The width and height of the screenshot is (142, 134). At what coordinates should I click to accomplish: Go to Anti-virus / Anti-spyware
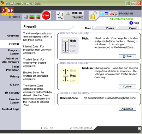(11, 60)
